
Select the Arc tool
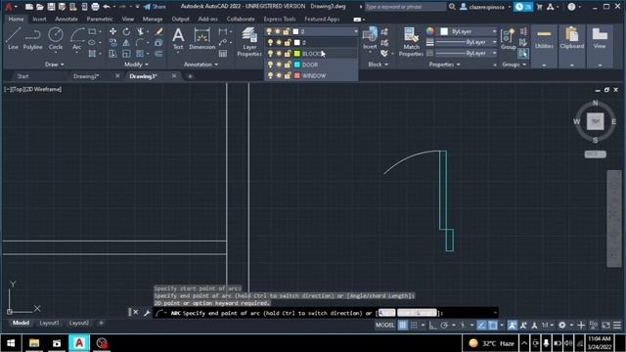(x=76, y=39)
